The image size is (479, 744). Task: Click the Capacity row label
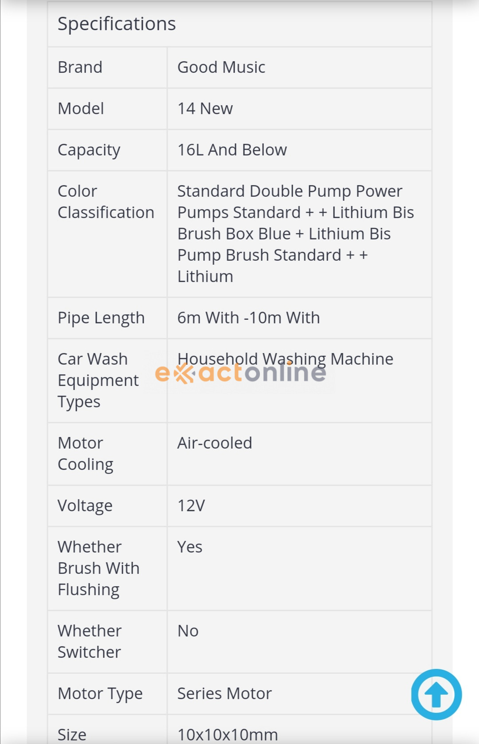pyautogui.click(x=89, y=150)
